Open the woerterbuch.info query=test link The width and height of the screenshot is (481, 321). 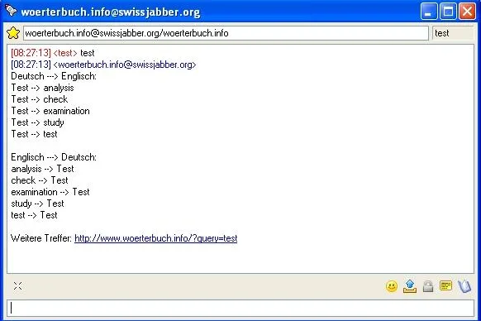click(x=156, y=238)
